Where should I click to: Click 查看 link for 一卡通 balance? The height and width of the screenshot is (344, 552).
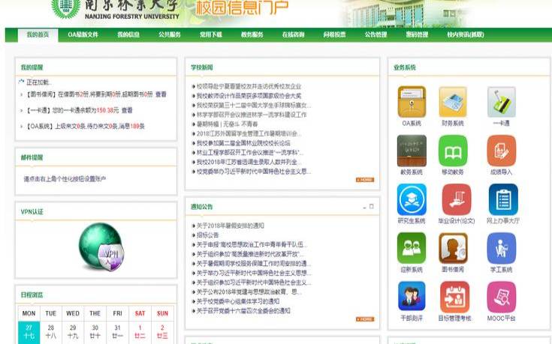coord(127,110)
